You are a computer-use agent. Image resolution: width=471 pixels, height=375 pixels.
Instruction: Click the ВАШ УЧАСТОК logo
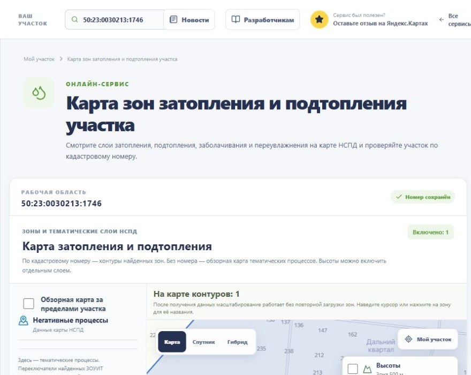pos(33,20)
